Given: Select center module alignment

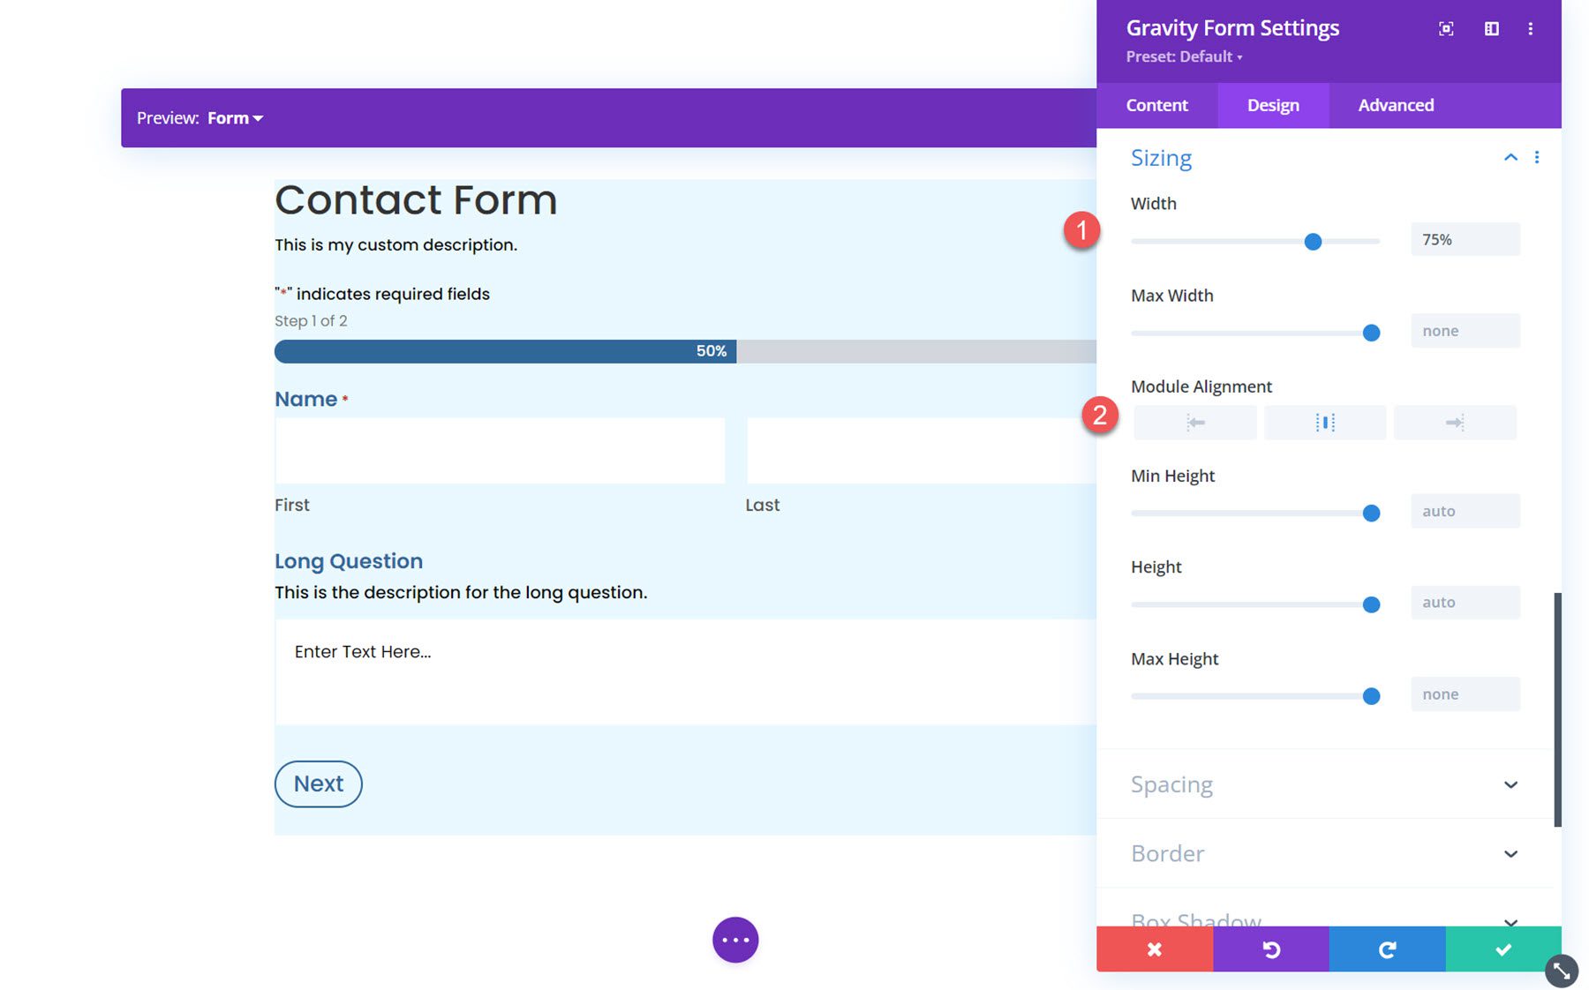Looking at the screenshot, I should coord(1324,422).
